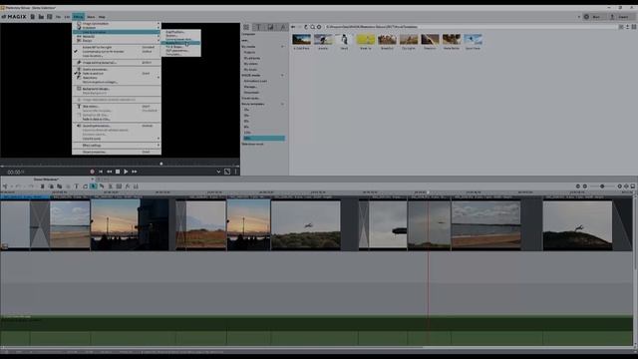The image size is (638, 359).
Task: Select the highlighted mouse mode tool in the timeline toolbar
Action: tap(93, 186)
